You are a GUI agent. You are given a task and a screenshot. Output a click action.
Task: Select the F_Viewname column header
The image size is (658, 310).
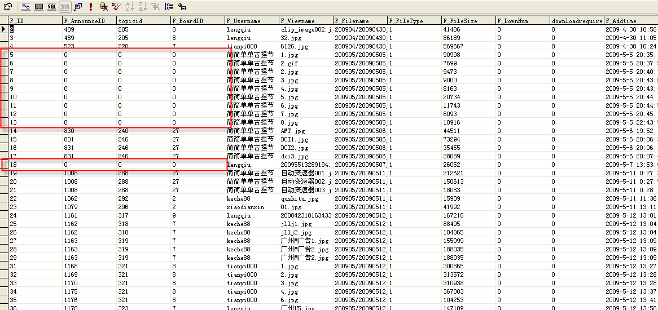point(306,21)
